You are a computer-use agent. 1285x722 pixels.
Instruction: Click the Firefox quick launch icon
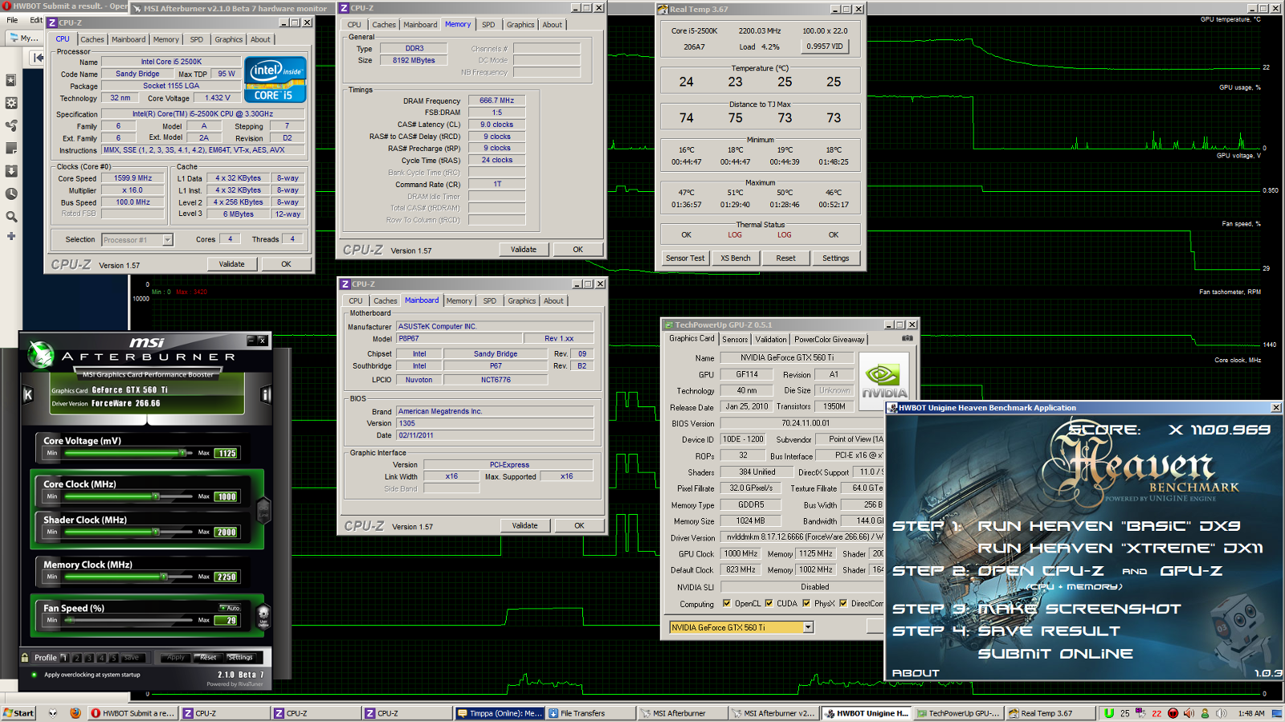coord(75,713)
